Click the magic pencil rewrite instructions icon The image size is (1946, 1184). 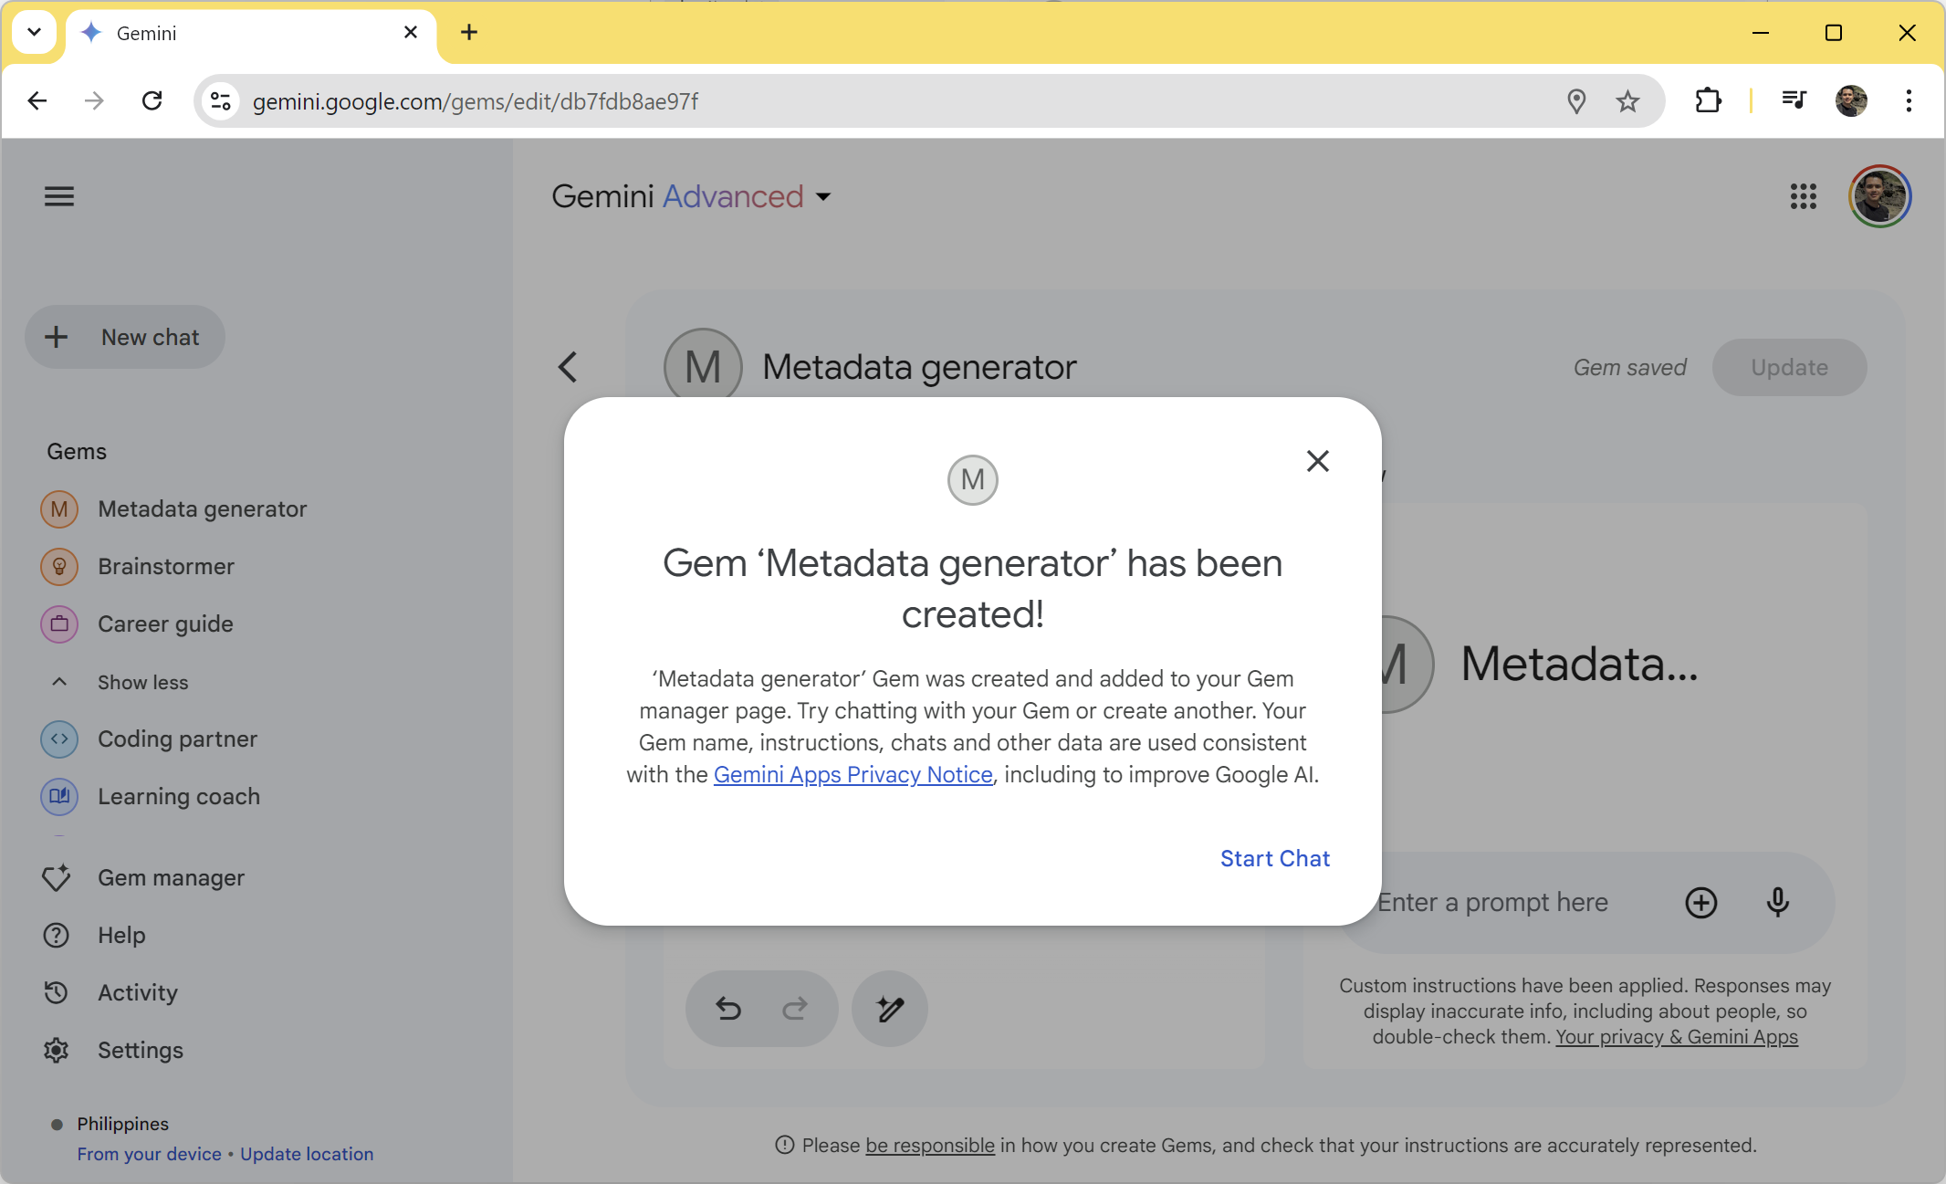(x=890, y=1009)
